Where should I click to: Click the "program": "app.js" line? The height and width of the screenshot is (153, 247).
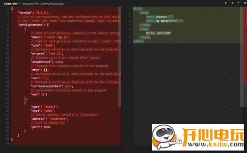tap(47, 54)
